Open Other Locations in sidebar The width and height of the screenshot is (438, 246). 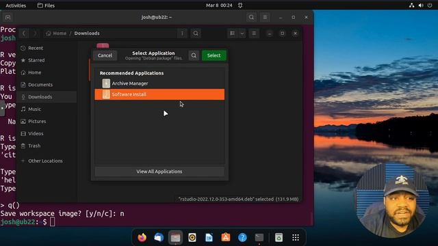(47, 161)
